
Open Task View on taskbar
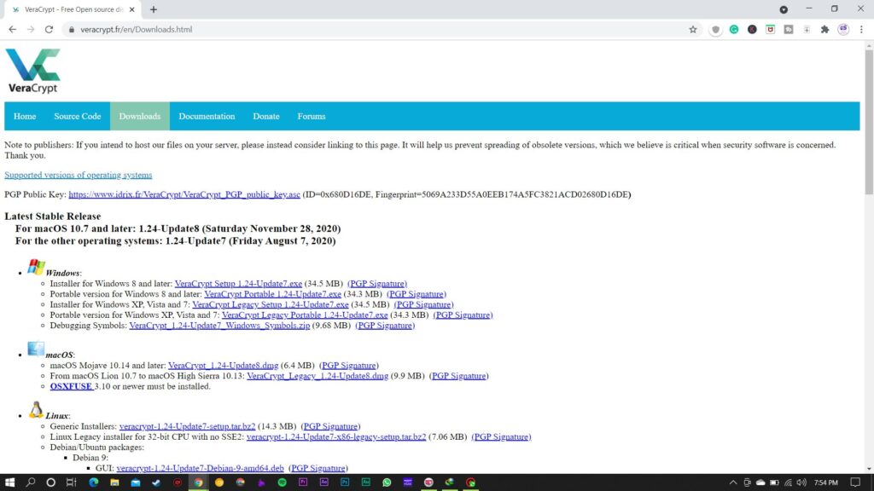pyautogui.click(x=72, y=482)
